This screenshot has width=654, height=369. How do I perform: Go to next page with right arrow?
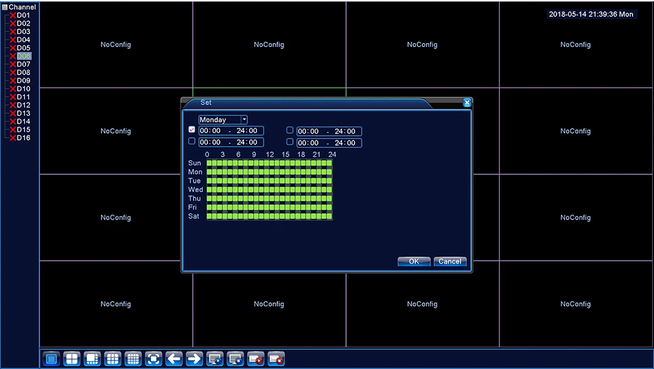tap(194, 359)
